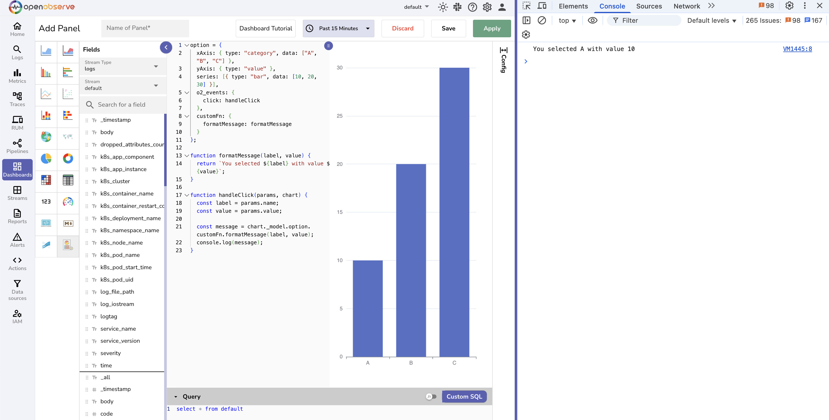Toggle the console eye watch expression icon
Image resolution: width=829 pixels, height=420 pixels.
coord(592,20)
